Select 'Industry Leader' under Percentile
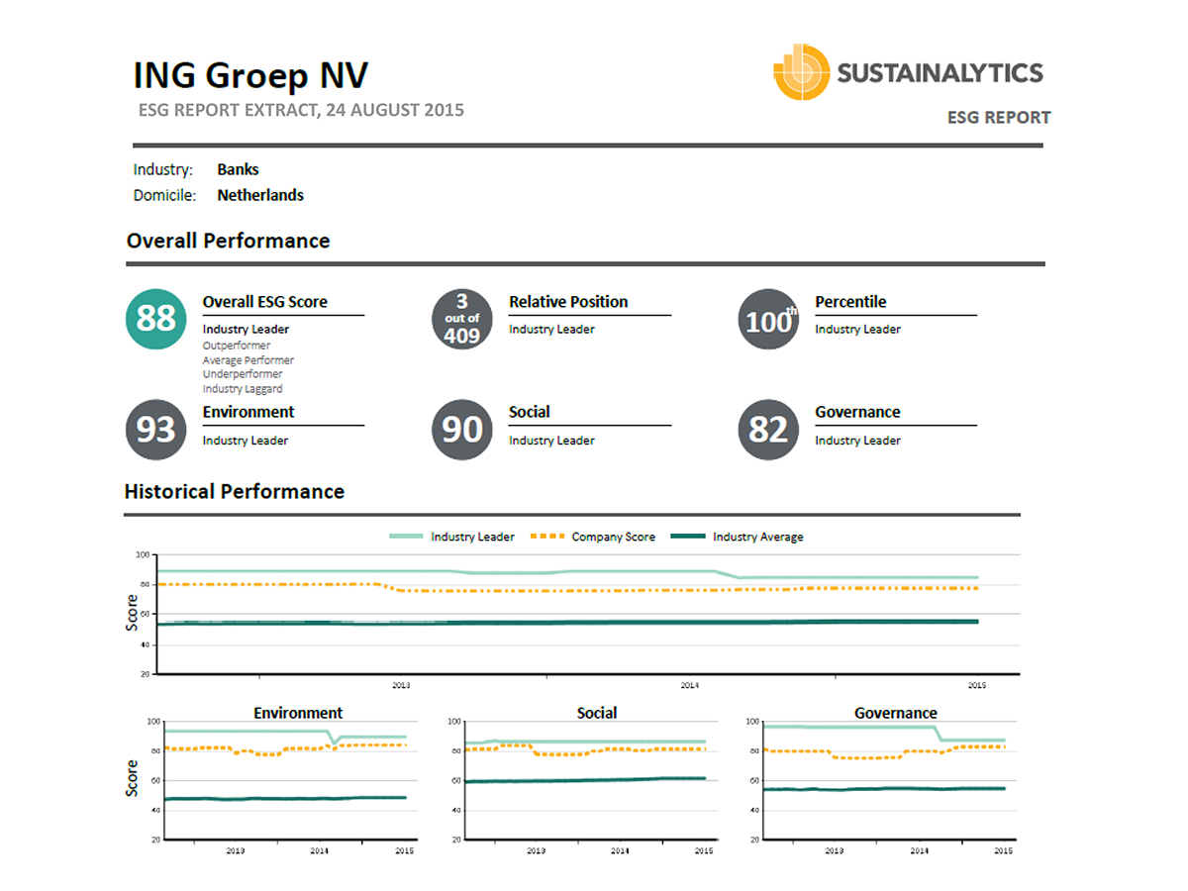The height and width of the screenshot is (891, 1188). [858, 330]
